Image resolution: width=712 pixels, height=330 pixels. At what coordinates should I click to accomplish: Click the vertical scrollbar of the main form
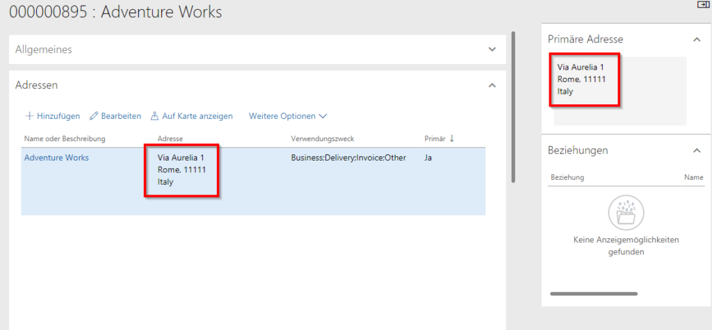(x=513, y=104)
